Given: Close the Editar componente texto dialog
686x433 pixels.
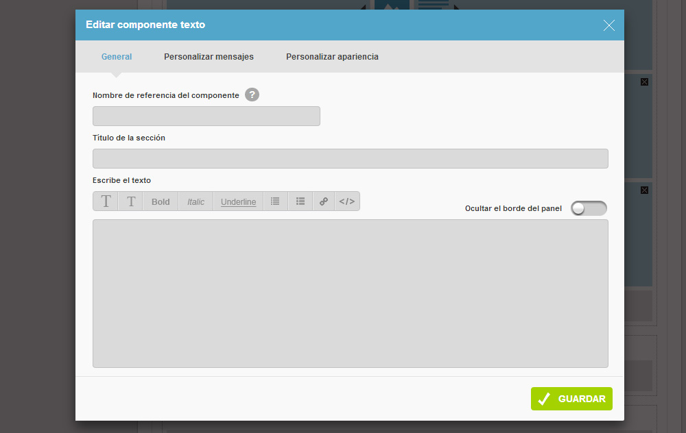Looking at the screenshot, I should 608,25.
